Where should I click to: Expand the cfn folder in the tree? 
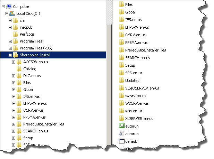(10, 20)
